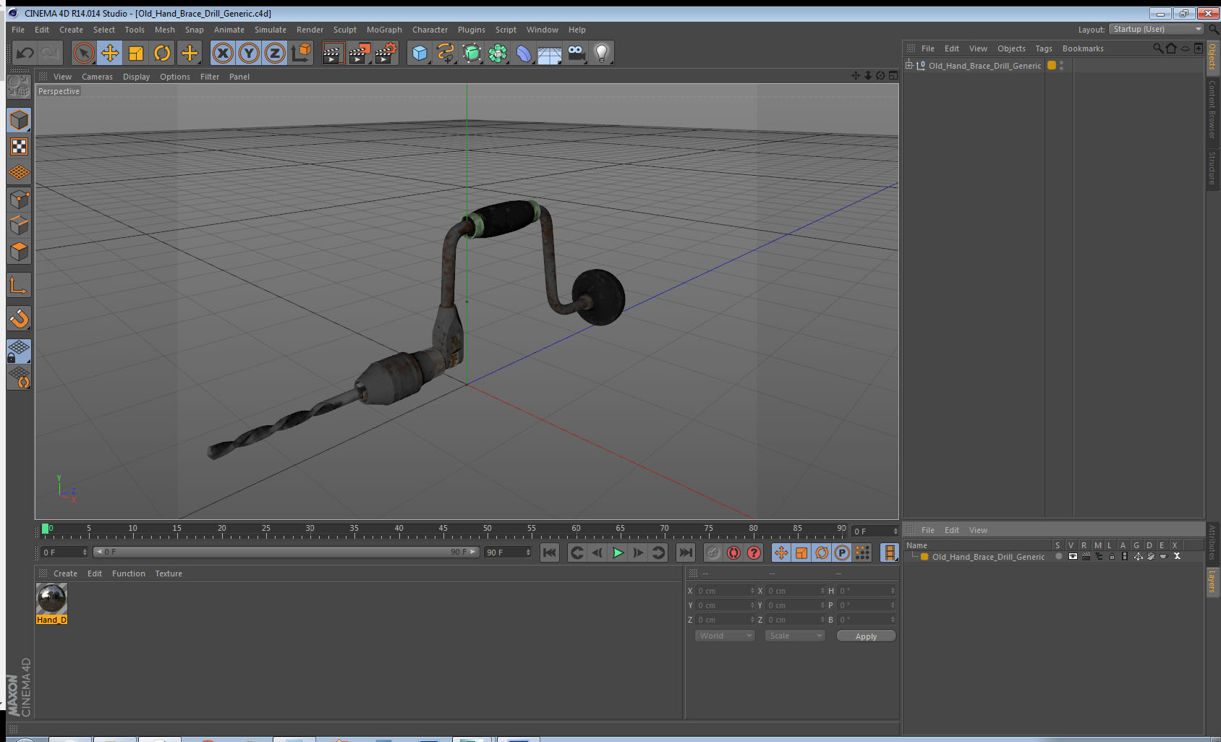
Task: Select Old_Hand_Brace_Drill_Generic in Object Manager
Action: [x=984, y=66]
